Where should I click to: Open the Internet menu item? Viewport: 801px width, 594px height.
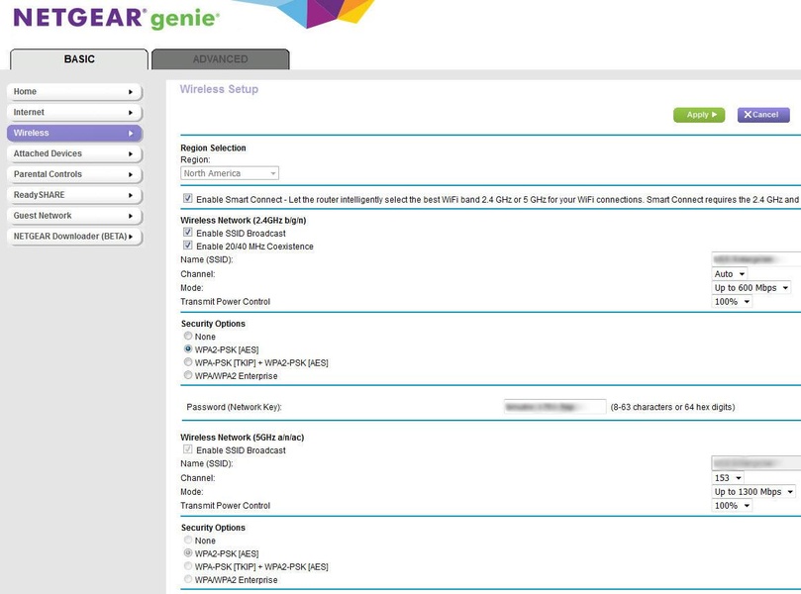pos(74,112)
